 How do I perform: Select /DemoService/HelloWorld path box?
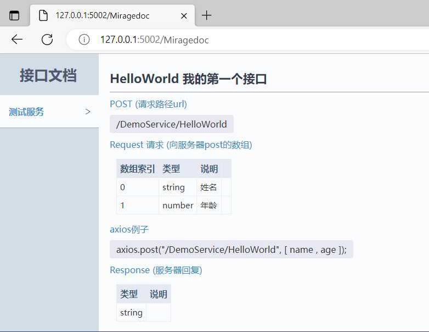(x=172, y=124)
